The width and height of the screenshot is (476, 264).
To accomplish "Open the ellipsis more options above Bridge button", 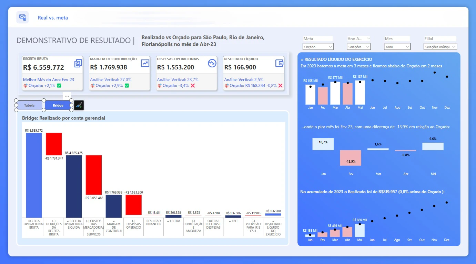I will 67,96.
